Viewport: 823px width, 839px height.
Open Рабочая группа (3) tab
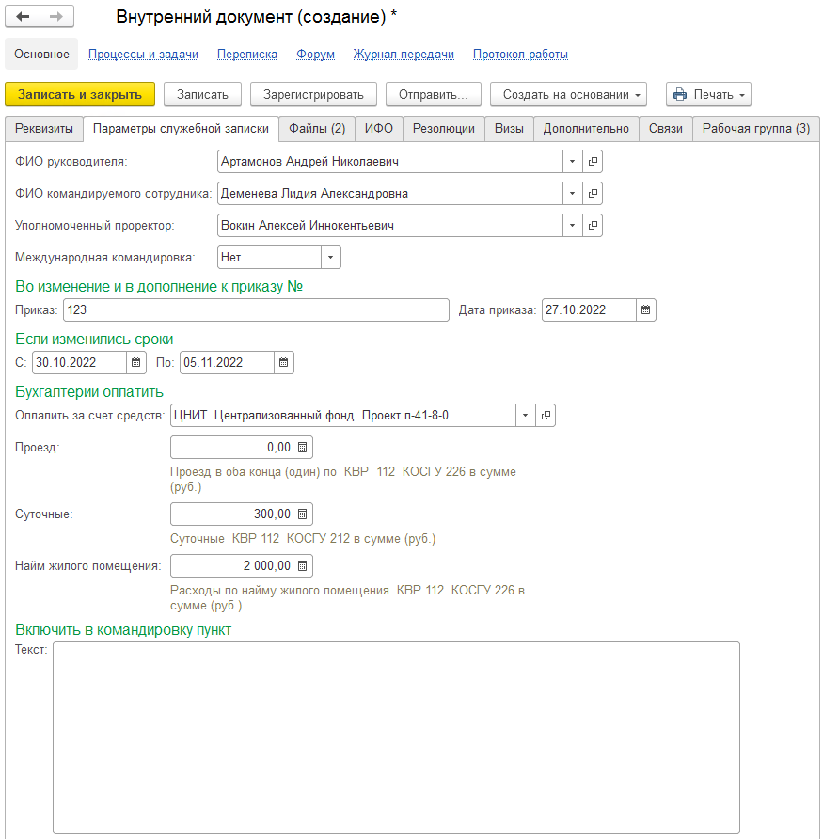click(756, 129)
